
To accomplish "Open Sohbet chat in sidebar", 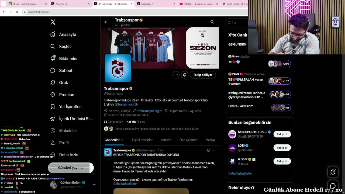I will pos(53,70).
